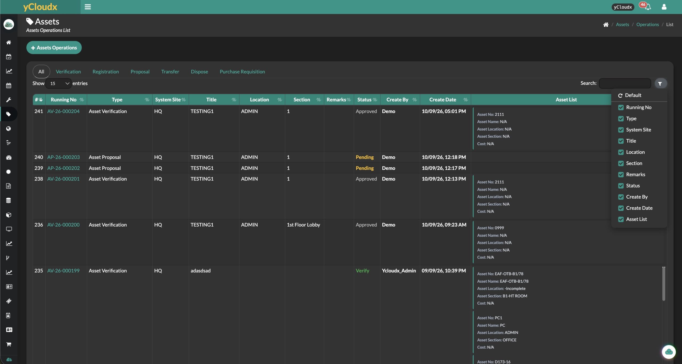This screenshot has width=682, height=364.
Task: Uncheck the Remarks column checkbox
Action: coord(621,174)
